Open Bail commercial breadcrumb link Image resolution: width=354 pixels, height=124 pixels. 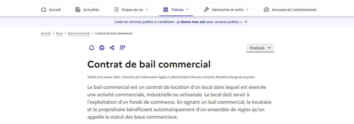click(79, 33)
